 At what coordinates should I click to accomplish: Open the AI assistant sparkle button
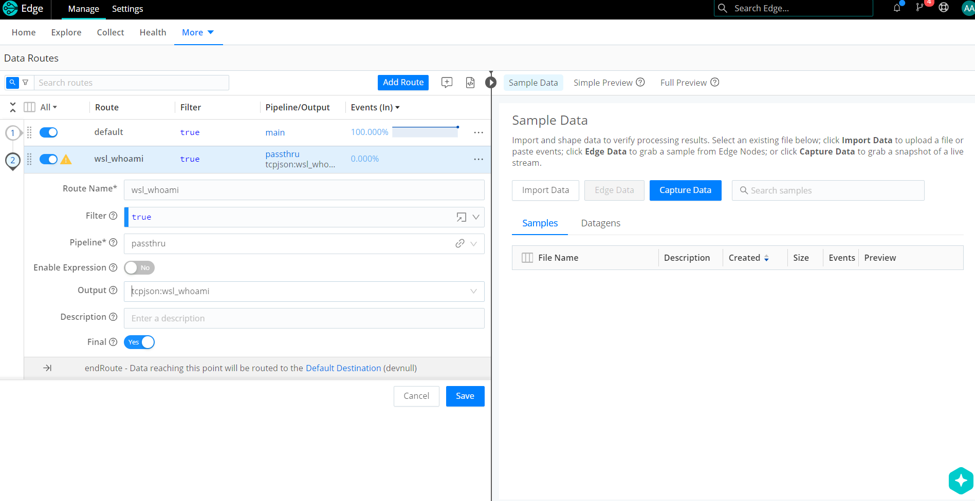tap(961, 480)
